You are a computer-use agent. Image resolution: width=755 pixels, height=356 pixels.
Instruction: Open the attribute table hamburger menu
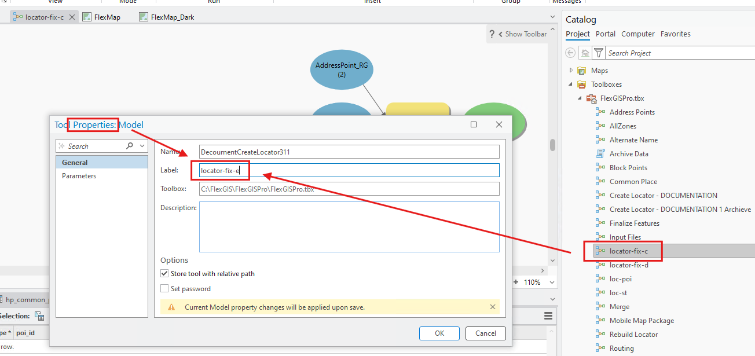(x=548, y=315)
